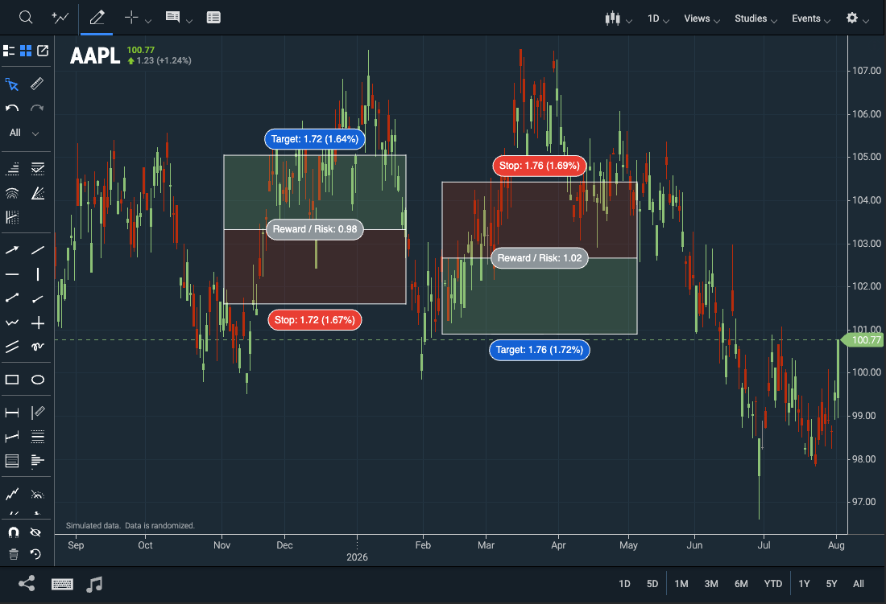Image resolution: width=886 pixels, height=604 pixels.
Task: Detach the drawing palette
Action: pyautogui.click(x=43, y=51)
